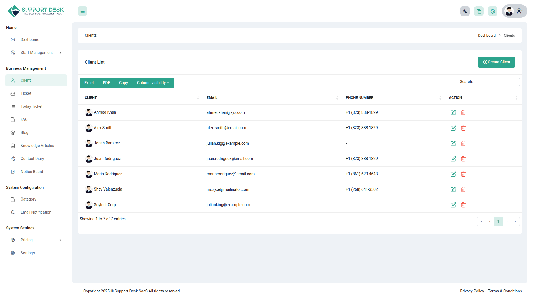This screenshot has height=300, width=533.
Task: Open the Notice Board menu item
Action: click(32, 171)
